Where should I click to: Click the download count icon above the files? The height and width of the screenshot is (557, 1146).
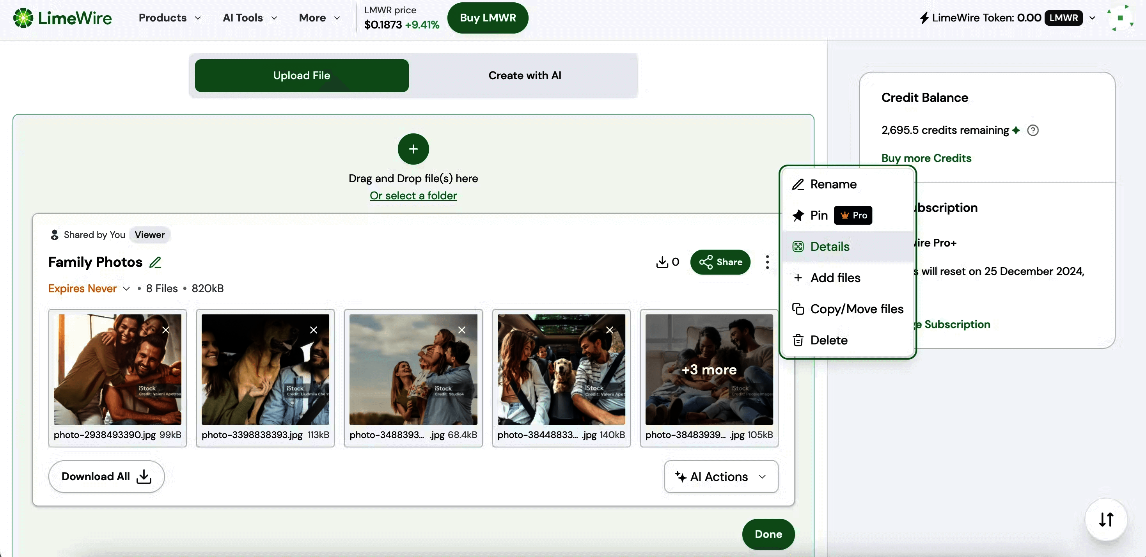pos(663,262)
